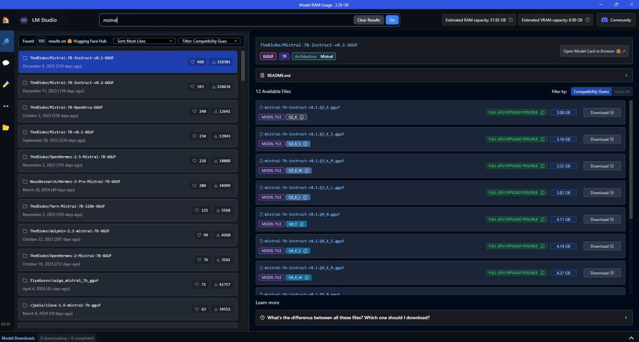Click the model title TheBloke/Mistral-7B-Instruct-v0.1-GGUF link
The image size is (639, 342).
(309, 45)
